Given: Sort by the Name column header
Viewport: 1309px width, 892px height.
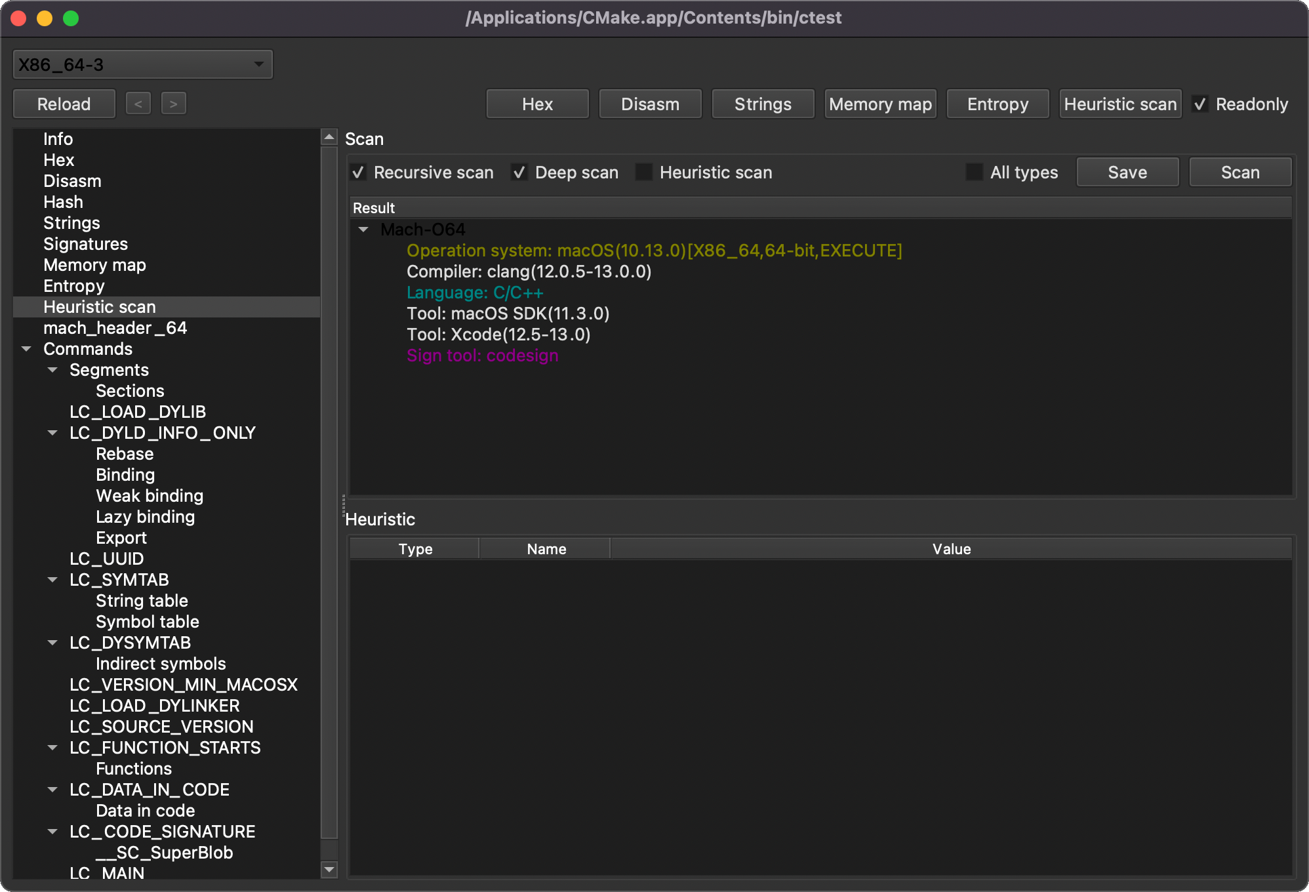Looking at the screenshot, I should click(x=545, y=549).
